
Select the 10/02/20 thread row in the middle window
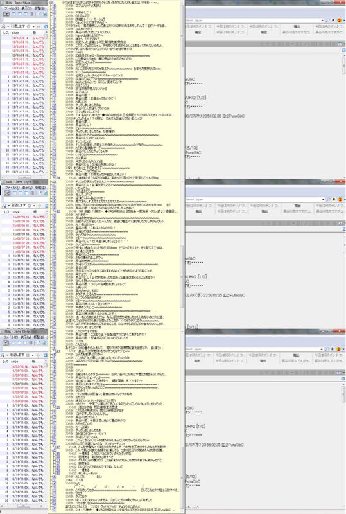[23, 217]
